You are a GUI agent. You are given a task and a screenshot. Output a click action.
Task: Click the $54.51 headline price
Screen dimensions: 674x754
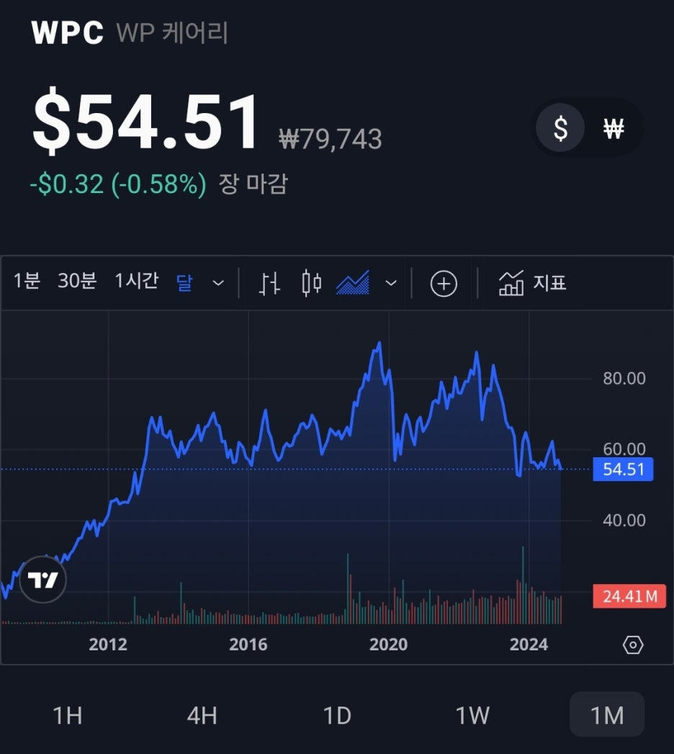coord(145,122)
